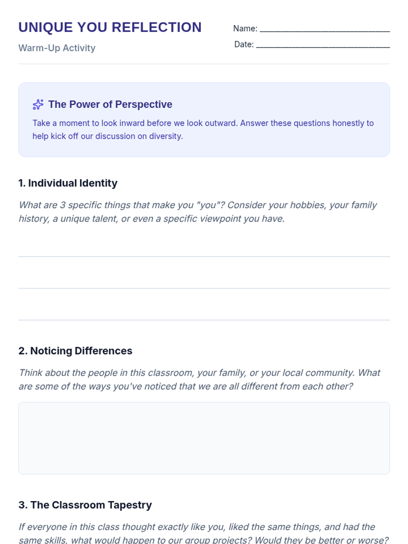Viewport: 408px width, 544px height.
Task: Click the sparkle icon beside Power of Perspective
Action: pyautogui.click(x=38, y=104)
